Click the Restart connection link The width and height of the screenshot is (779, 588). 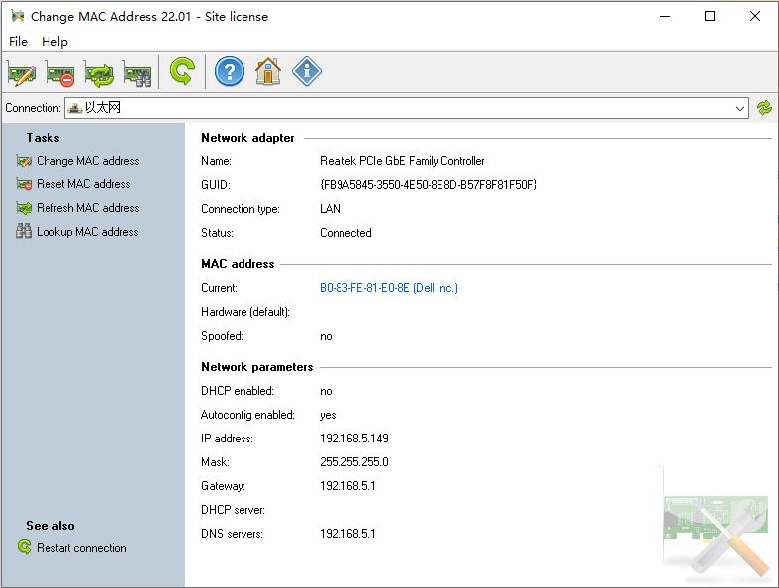pyautogui.click(x=81, y=547)
